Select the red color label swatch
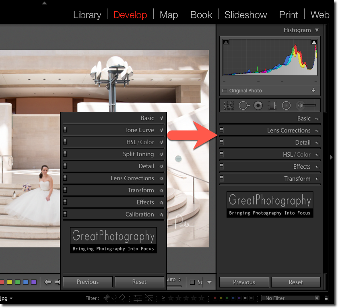 2,282
